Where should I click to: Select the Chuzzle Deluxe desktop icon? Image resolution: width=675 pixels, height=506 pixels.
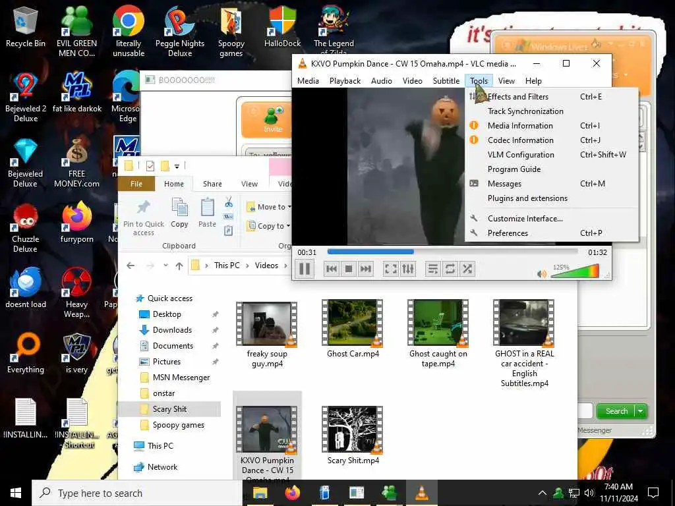pos(26,228)
